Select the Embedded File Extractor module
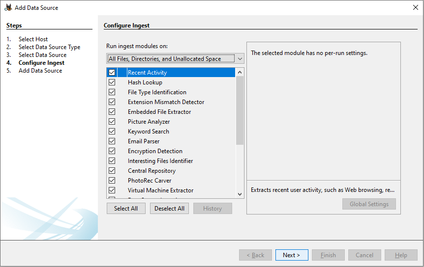The height and width of the screenshot is (267, 424). pos(159,112)
